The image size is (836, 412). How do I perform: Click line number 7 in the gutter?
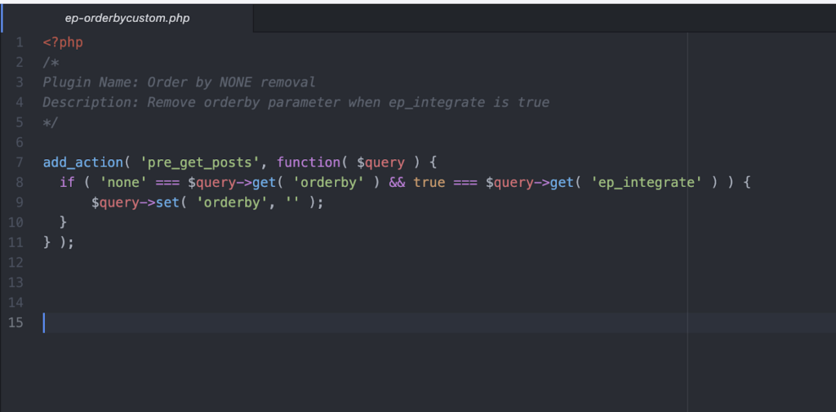point(20,162)
